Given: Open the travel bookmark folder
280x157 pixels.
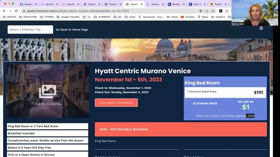Looking at the screenshot, I should pyautogui.click(x=130, y=17).
